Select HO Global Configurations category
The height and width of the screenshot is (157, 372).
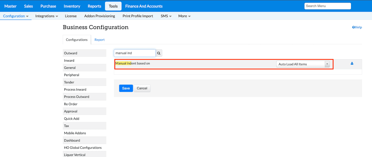tap(83, 148)
